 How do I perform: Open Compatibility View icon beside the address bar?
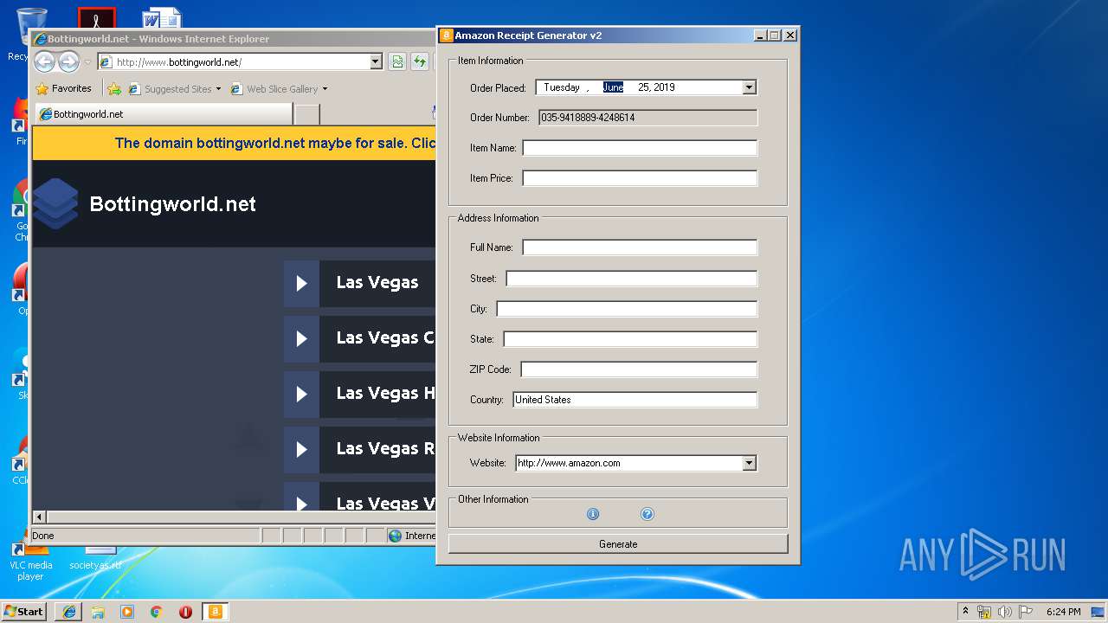[397, 61]
